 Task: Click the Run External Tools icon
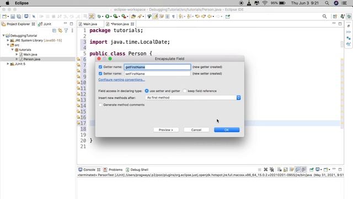pyautogui.click(x=124, y=16)
